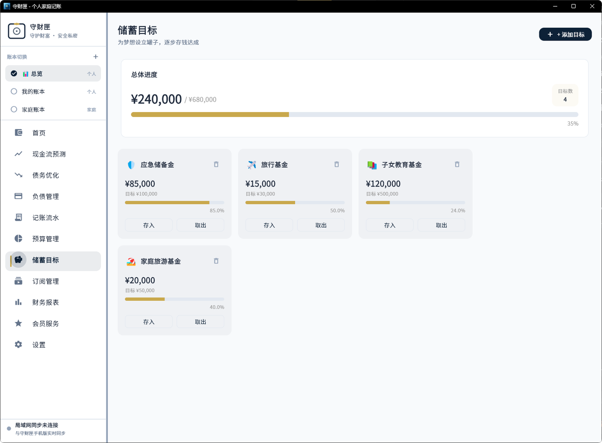Select the checked 总览 ledger
The height and width of the screenshot is (443, 602).
(53, 74)
